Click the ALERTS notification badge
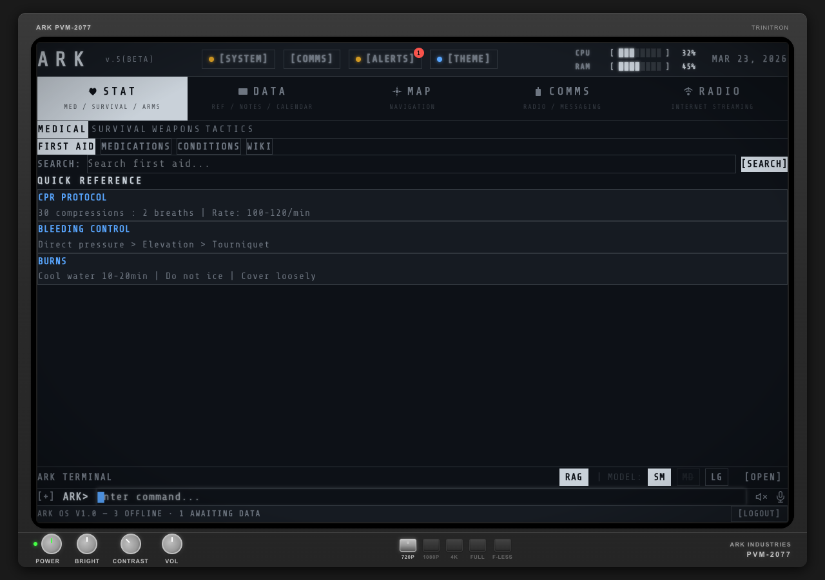 tap(419, 53)
